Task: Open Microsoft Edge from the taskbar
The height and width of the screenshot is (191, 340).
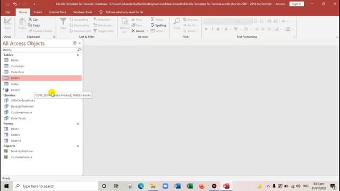Action: coord(141,186)
